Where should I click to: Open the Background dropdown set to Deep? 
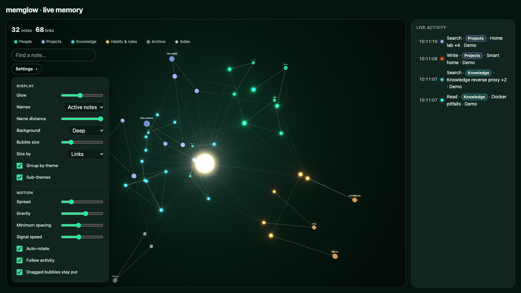86,131
